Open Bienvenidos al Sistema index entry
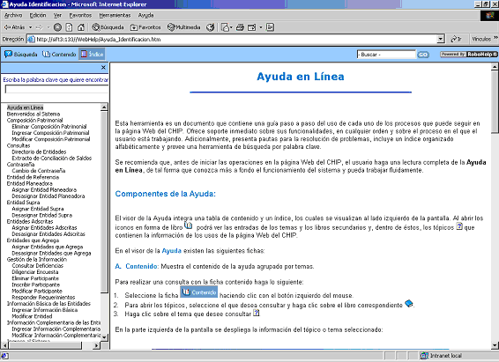This screenshot has width=499, height=362. click(x=34, y=114)
